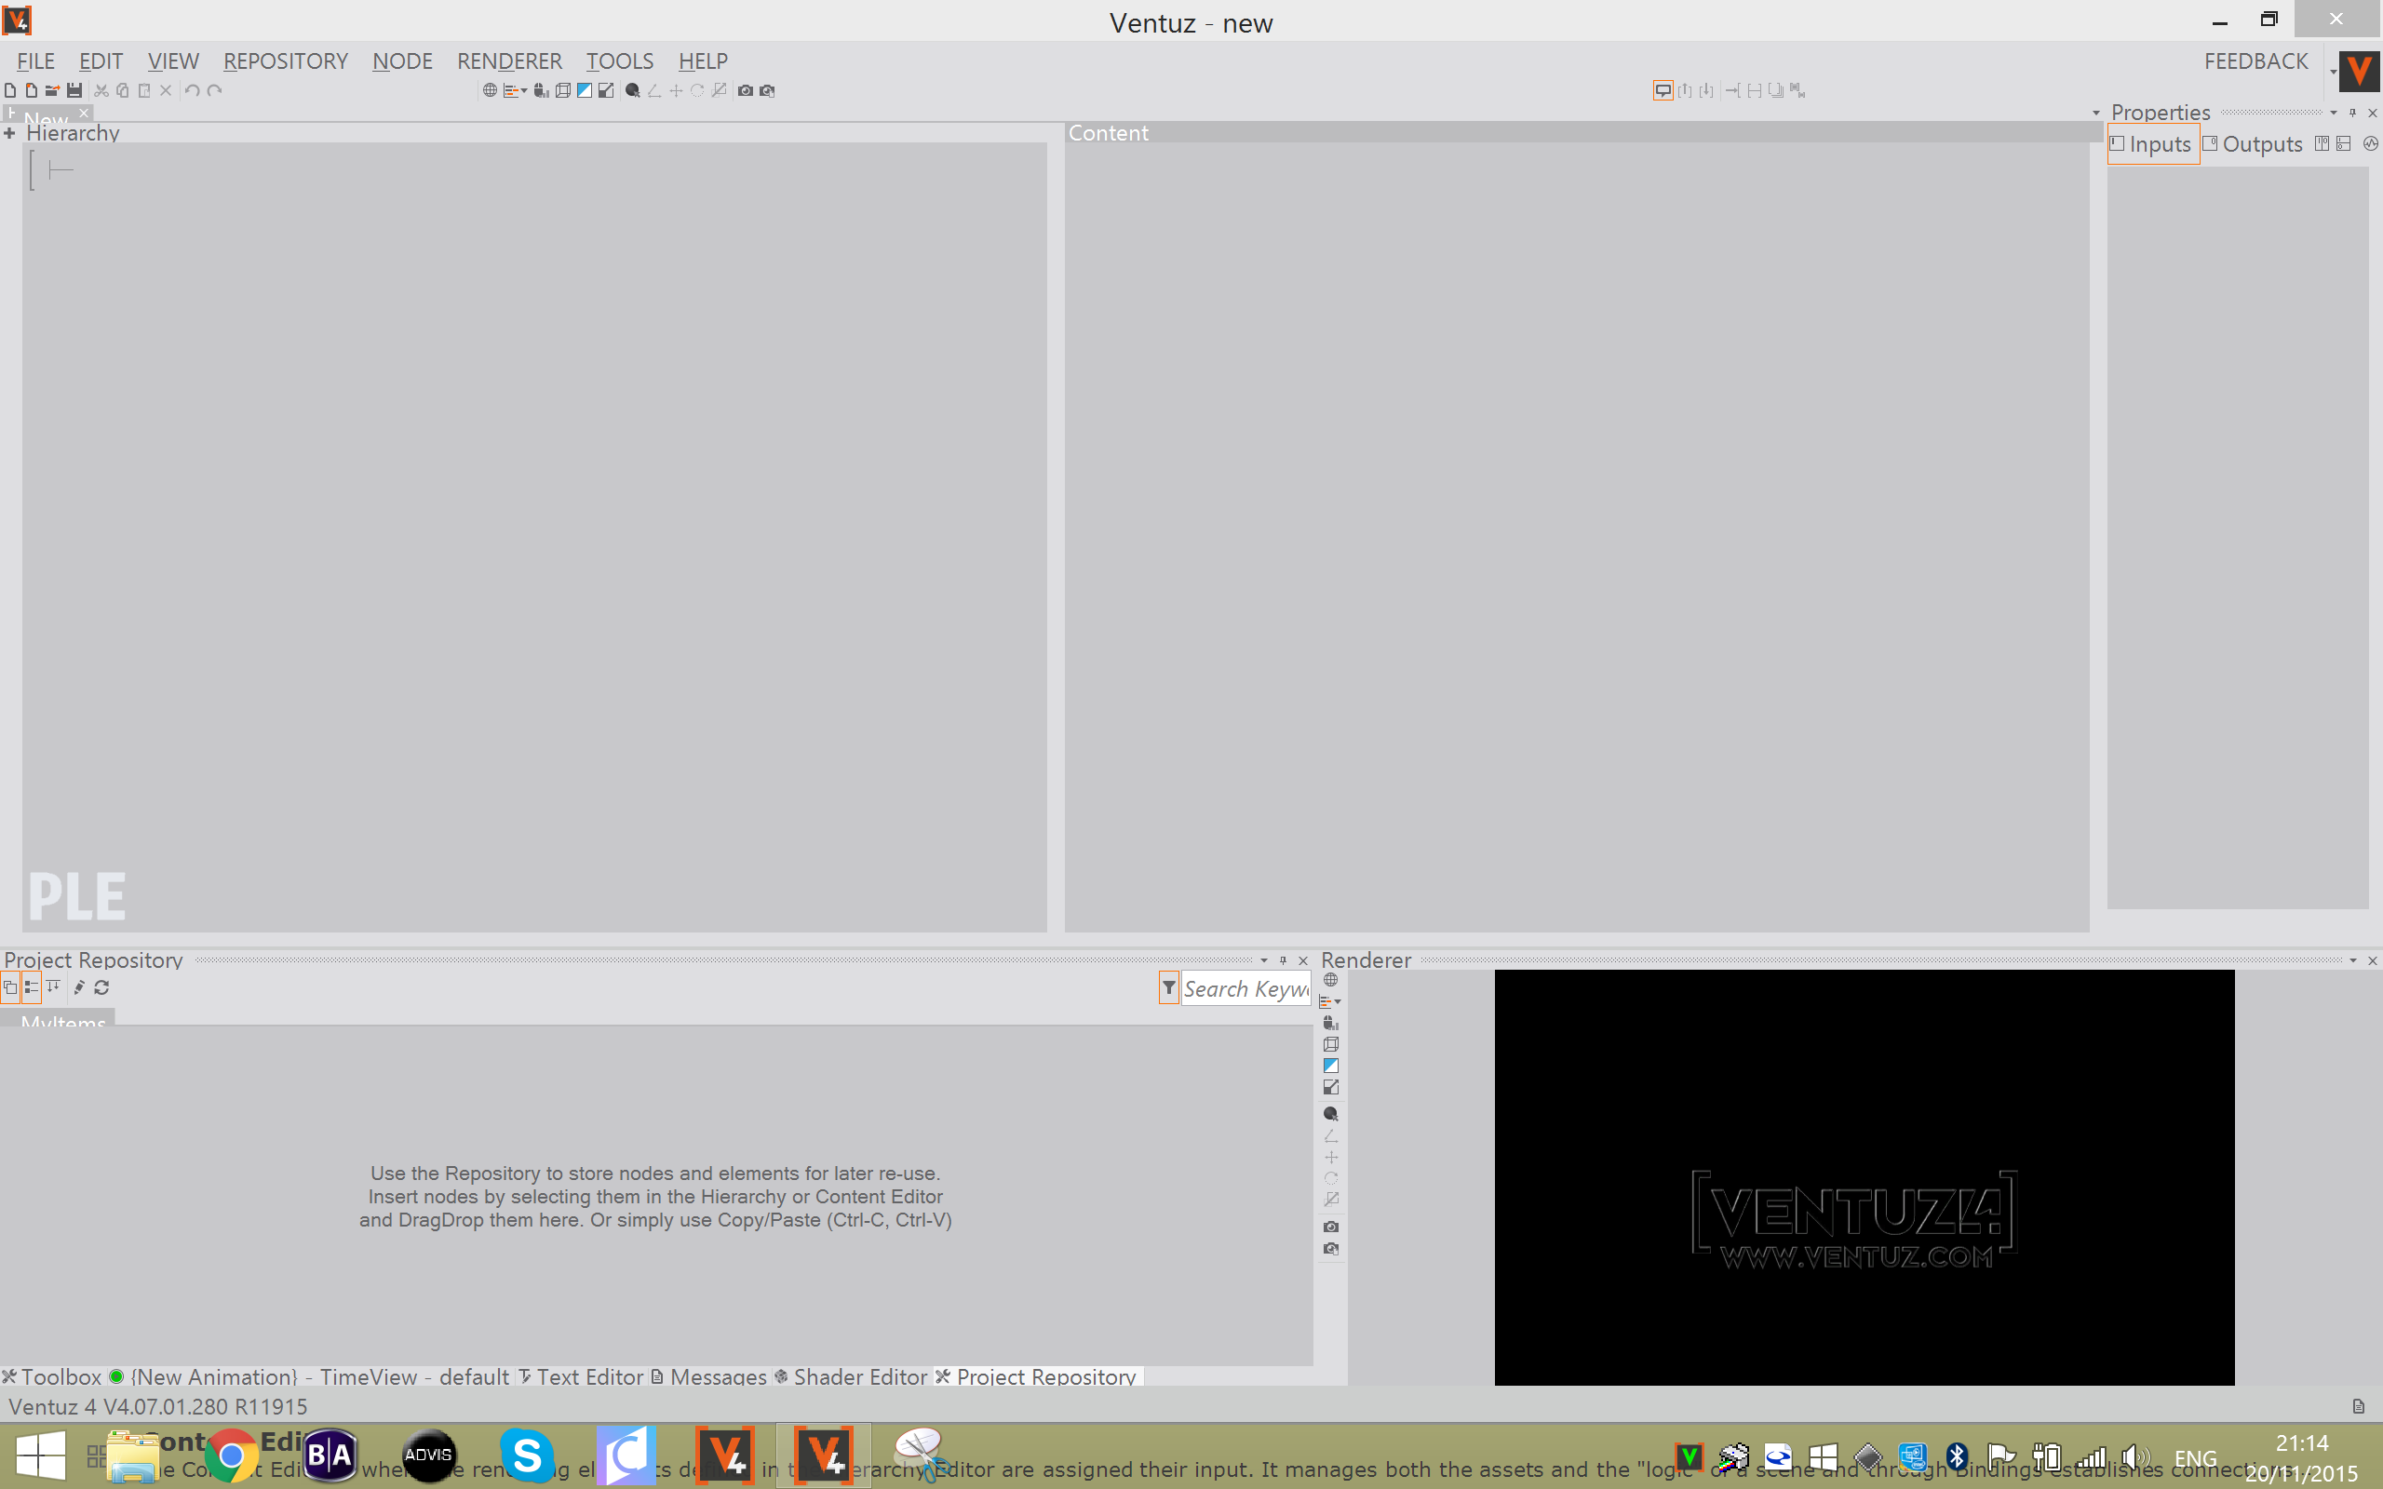Viewport: 2383px width, 1489px height.
Task: Select the Outputs button in Properties
Action: coord(2253,145)
